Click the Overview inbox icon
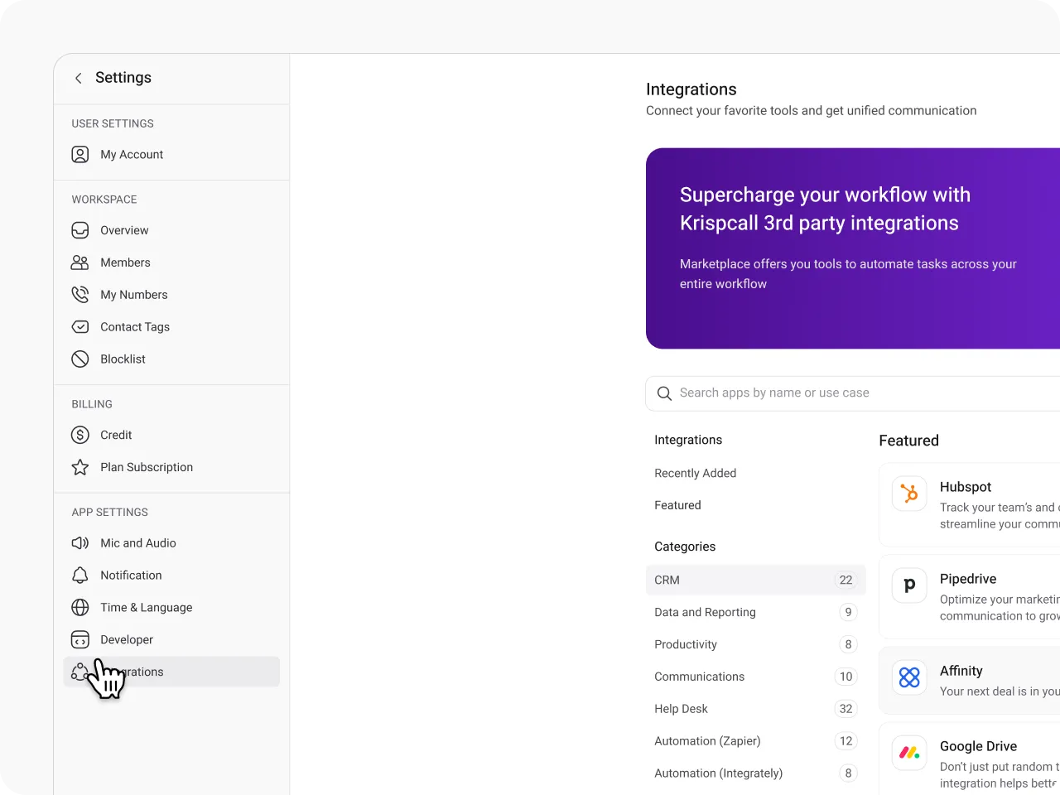Screen dimensions: 1060x795 click(80, 230)
